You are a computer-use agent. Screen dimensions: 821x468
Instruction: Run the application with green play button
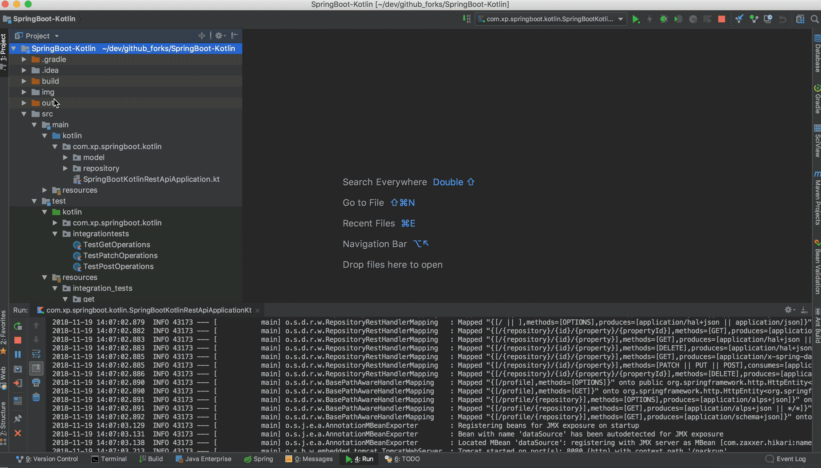[x=636, y=19]
